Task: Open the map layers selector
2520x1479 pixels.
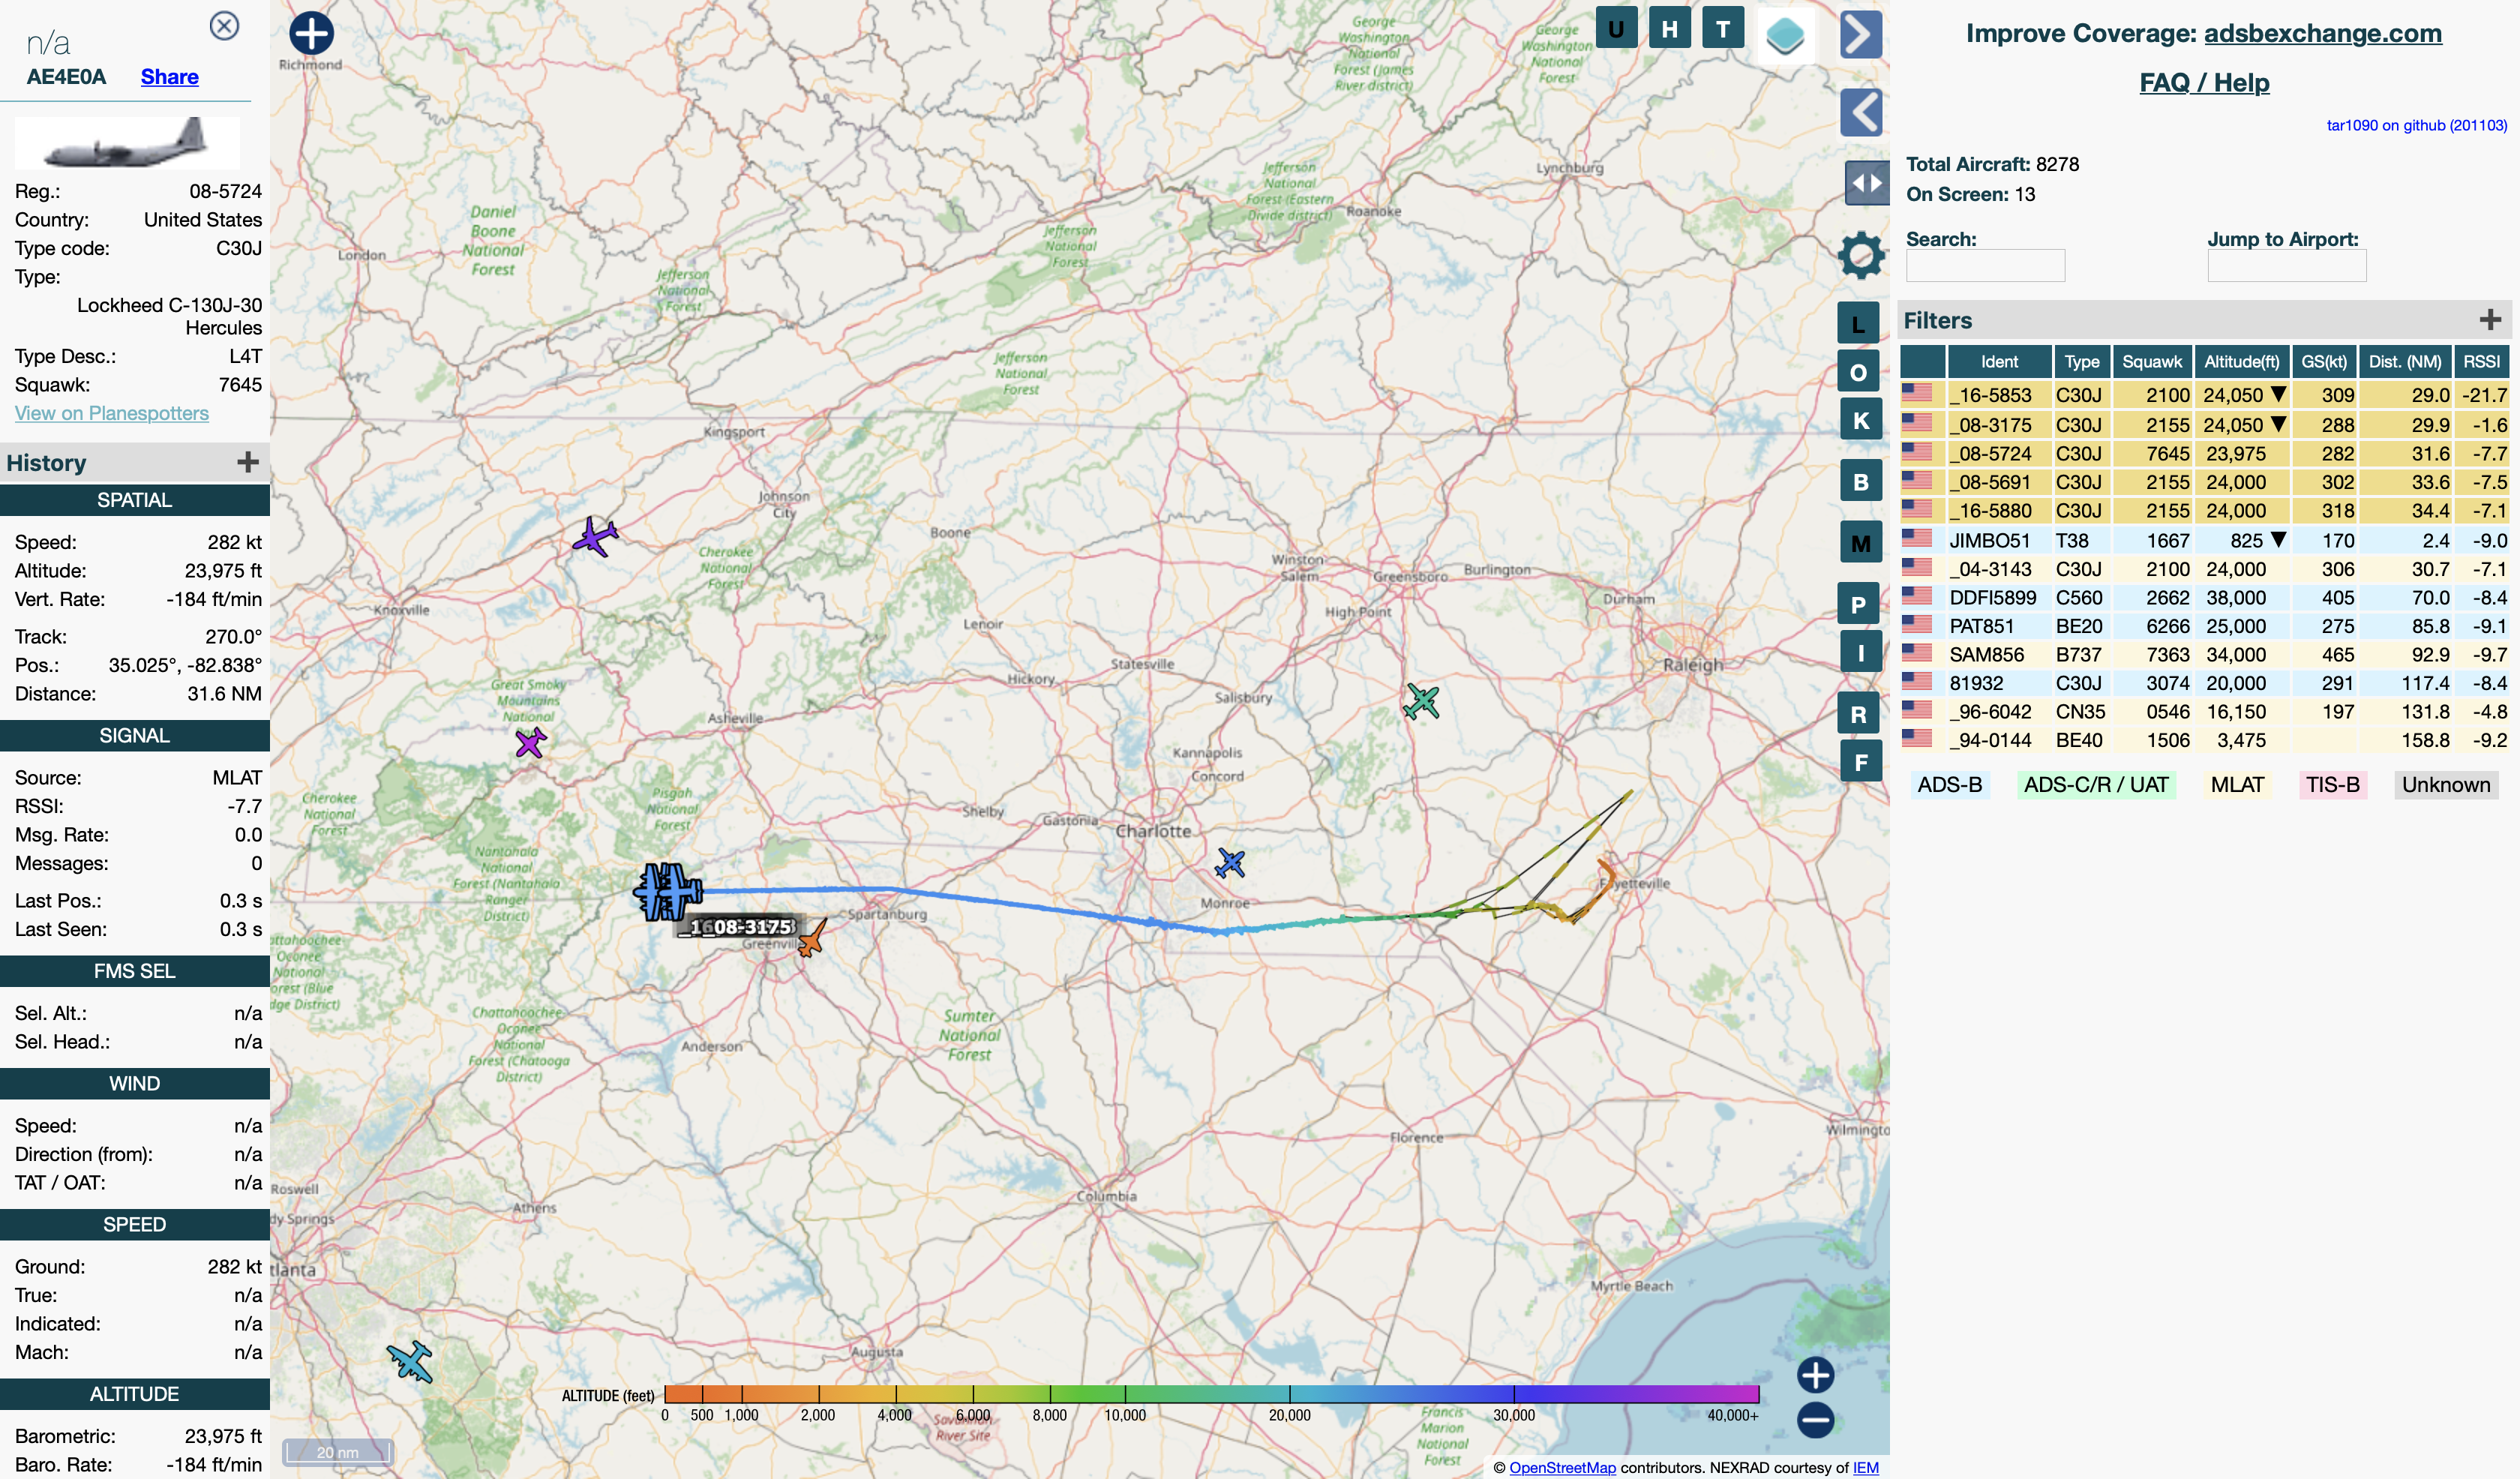Action: tap(1785, 35)
